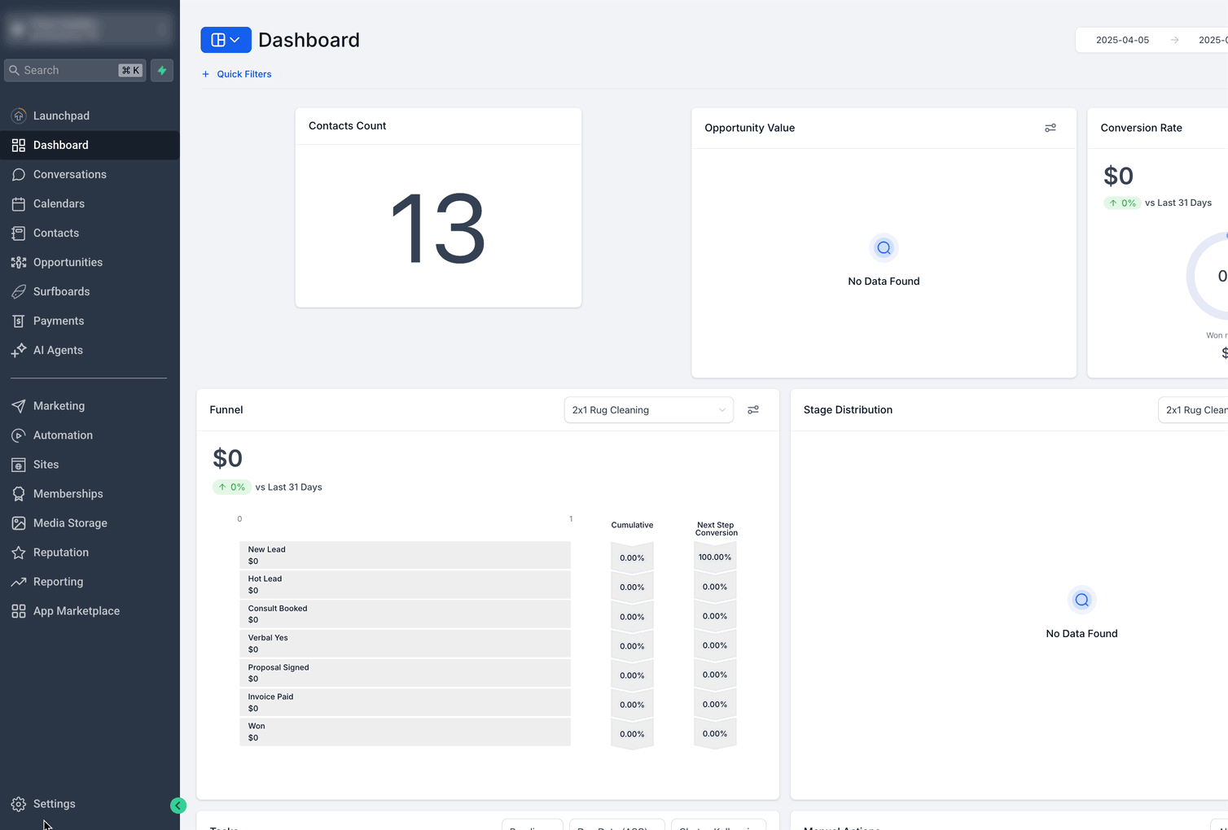Open the dashboard layout dropdown near Dashboard title
This screenshot has height=830, width=1228.
tap(226, 39)
